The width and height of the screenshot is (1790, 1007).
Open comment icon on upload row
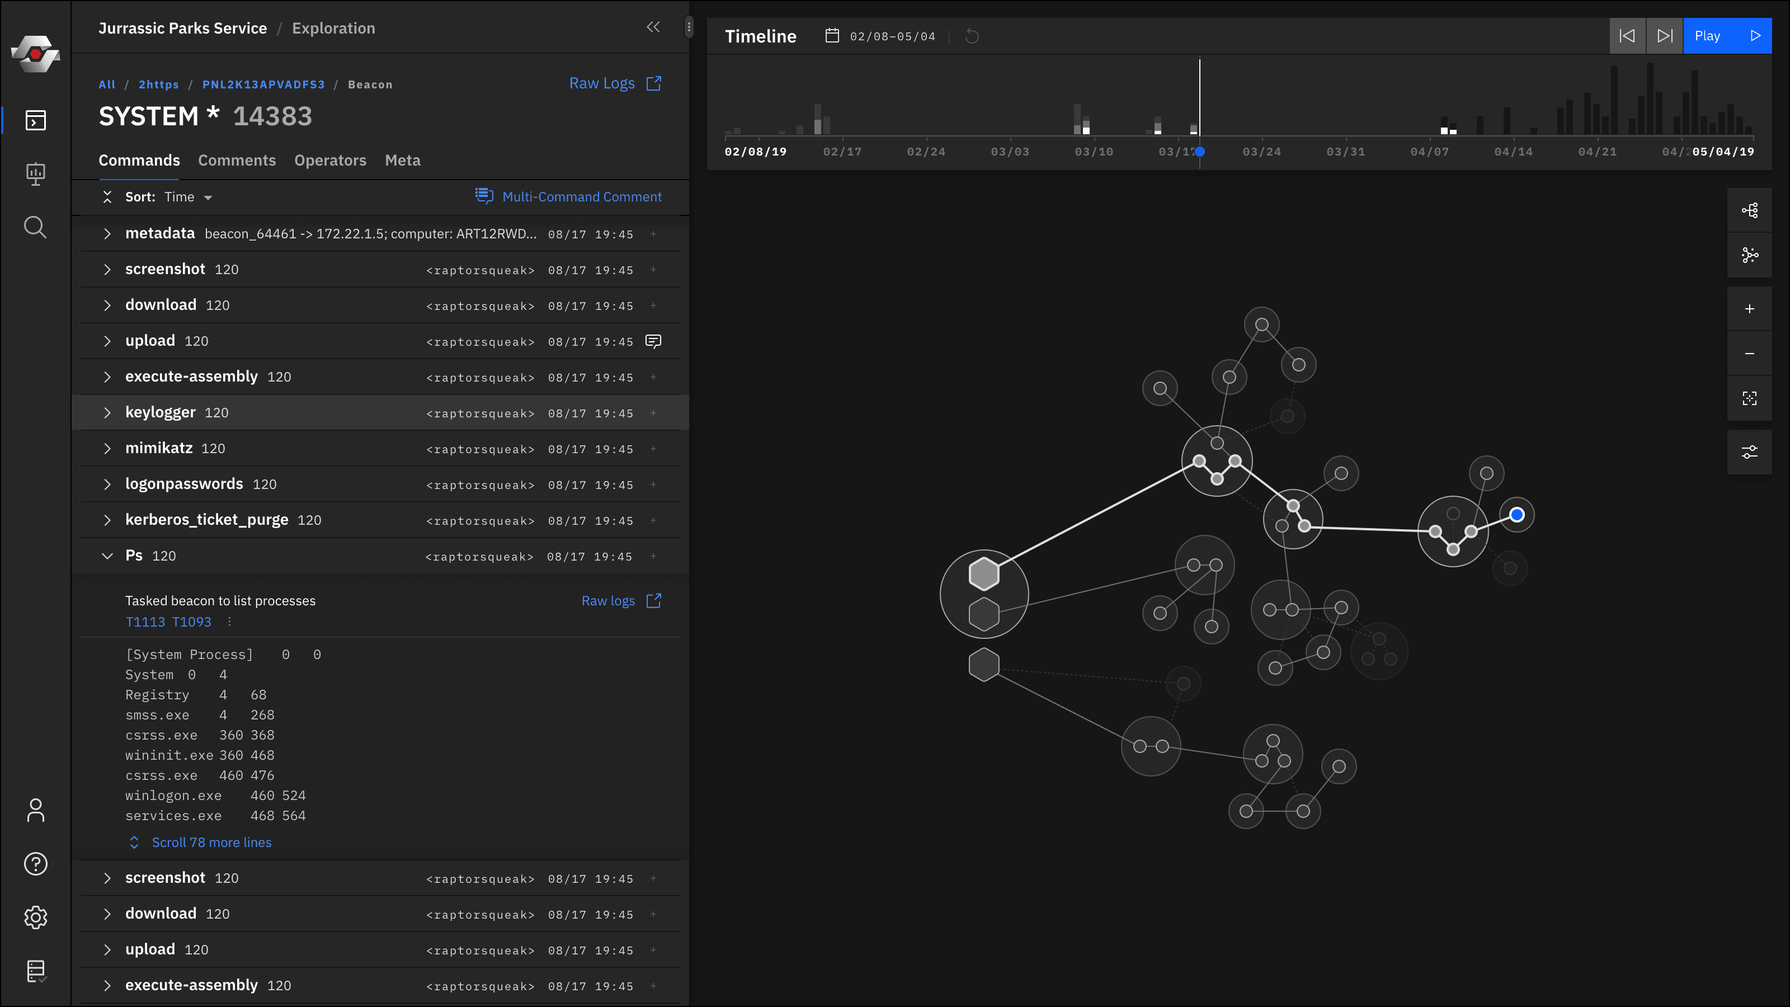(x=653, y=341)
